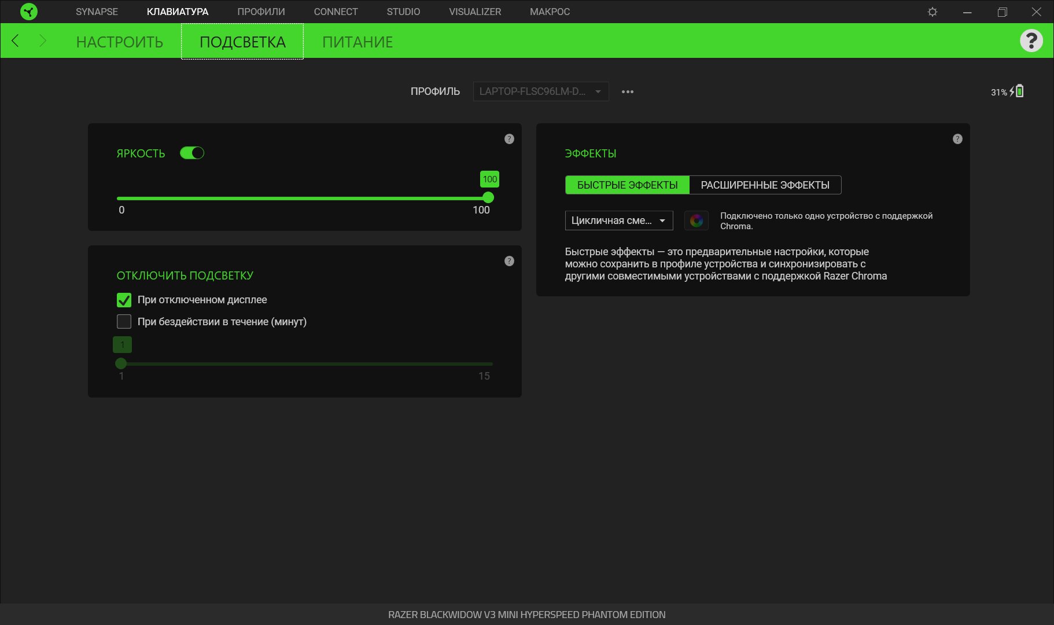The image size is (1054, 625).
Task: Go forward with the right arrow
Action: (x=43, y=41)
